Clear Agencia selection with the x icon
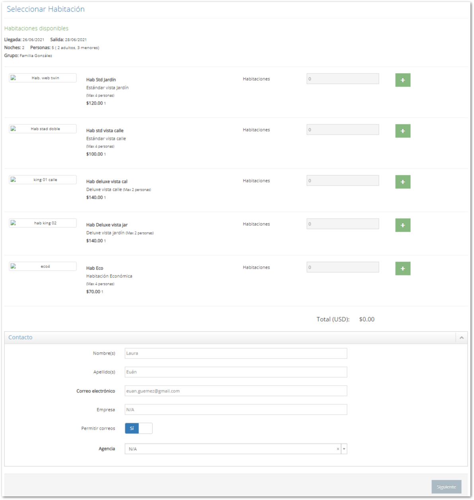474x500 pixels. point(338,449)
